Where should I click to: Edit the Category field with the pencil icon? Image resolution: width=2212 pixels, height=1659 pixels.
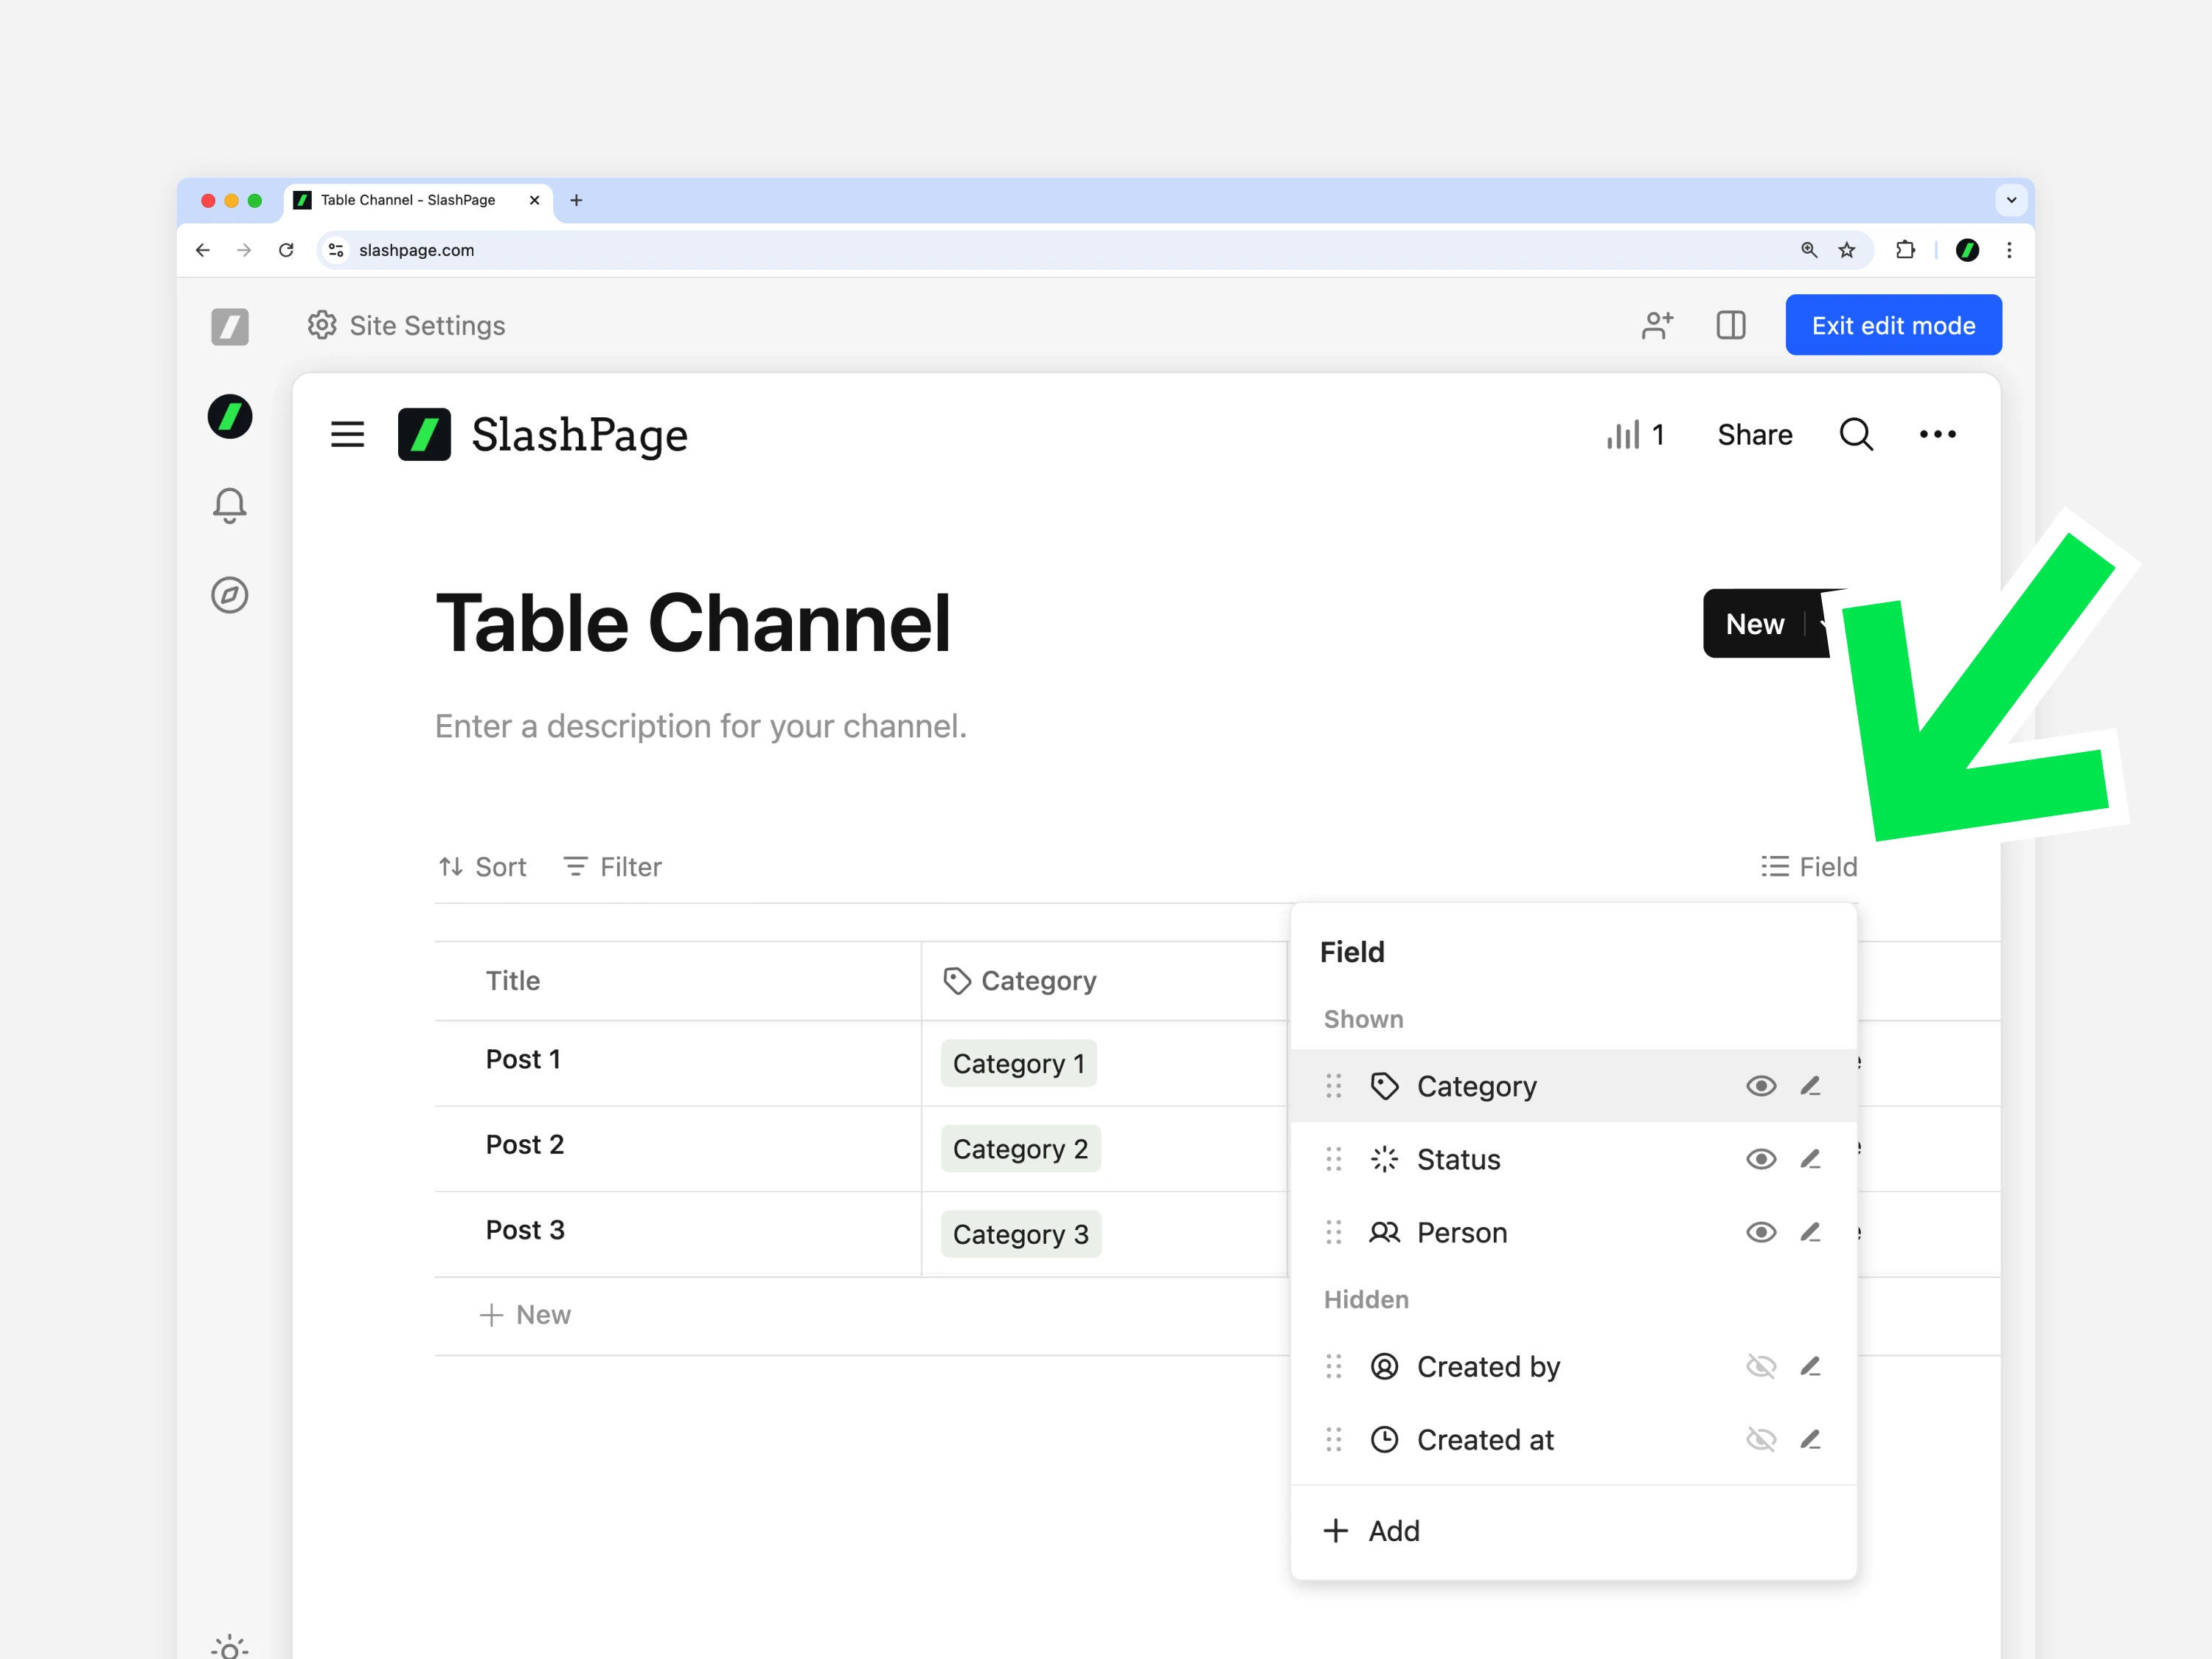(x=1810, y=1086)
